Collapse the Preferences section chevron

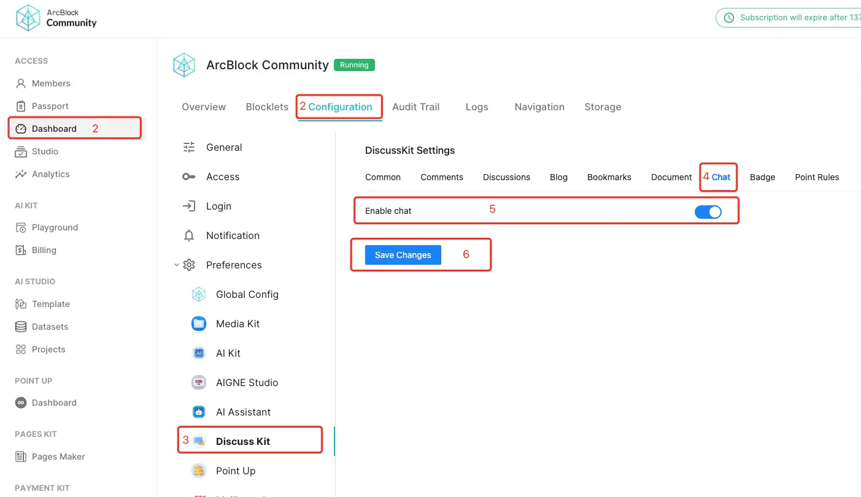point(177,265)
